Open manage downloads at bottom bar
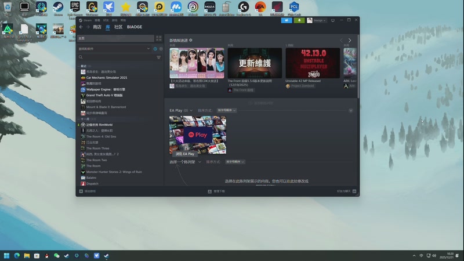 click(x=216, y=191)
